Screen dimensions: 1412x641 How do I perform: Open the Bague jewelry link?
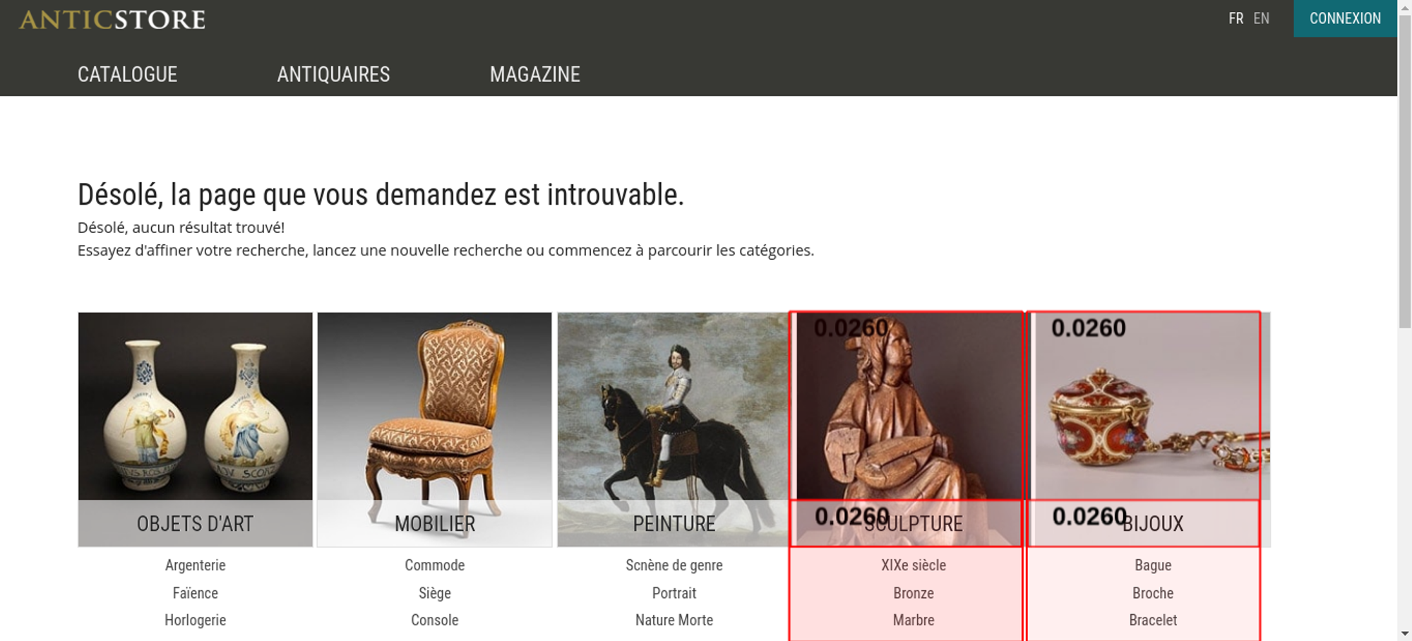1153,565
